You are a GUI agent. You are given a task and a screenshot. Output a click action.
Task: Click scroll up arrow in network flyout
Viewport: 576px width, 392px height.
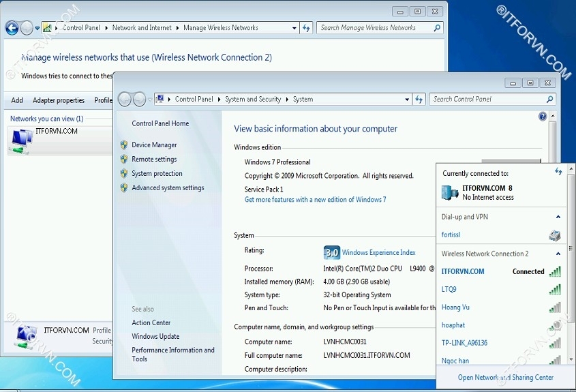pos(571,169)
